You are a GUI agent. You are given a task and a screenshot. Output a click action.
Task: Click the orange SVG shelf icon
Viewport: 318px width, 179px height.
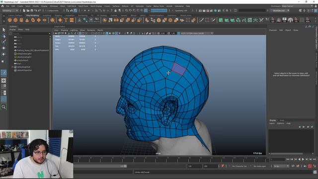[x=72, y=20]
